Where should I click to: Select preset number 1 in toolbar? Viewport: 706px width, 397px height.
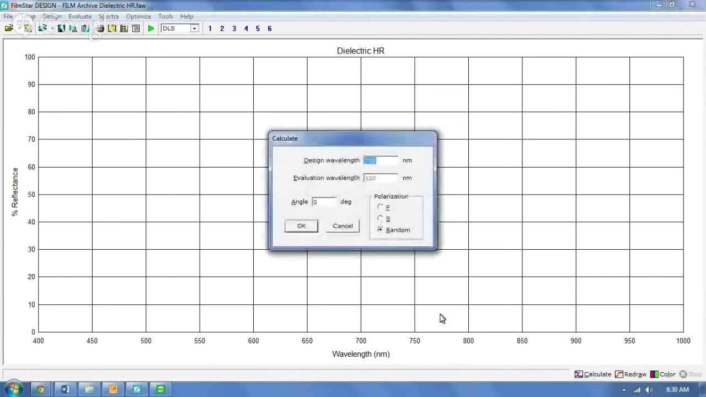pos(210,28)
